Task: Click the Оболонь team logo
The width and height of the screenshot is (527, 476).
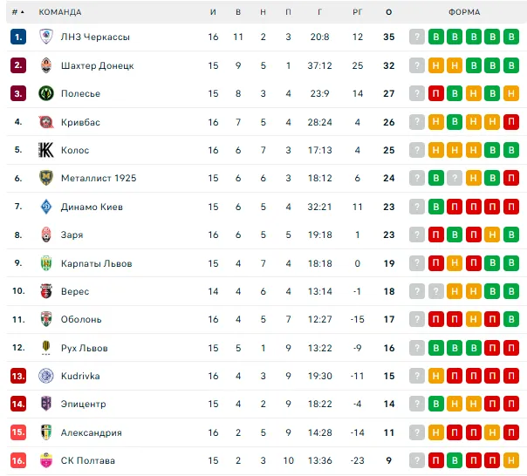Action: [x=46, y=319]
